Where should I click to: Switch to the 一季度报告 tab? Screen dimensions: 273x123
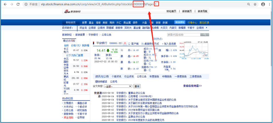click(x=181, y=76)
